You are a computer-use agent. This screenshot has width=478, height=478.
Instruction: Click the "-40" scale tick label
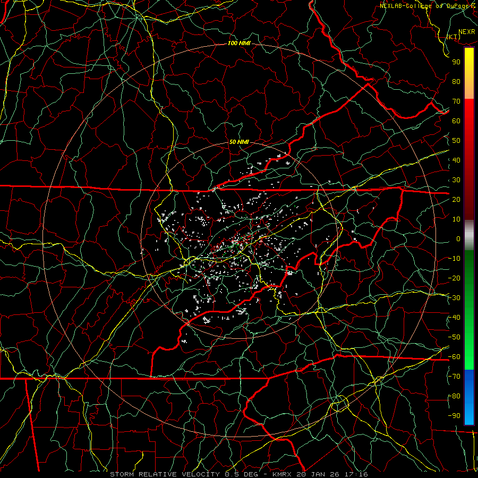[454, 318]
